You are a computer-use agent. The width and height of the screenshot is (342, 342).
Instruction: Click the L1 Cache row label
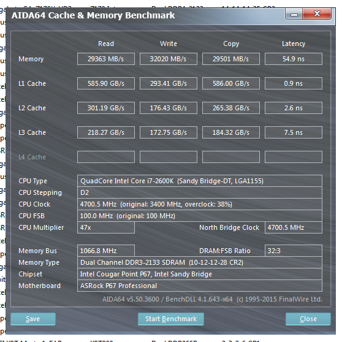[x=32, y=83]
